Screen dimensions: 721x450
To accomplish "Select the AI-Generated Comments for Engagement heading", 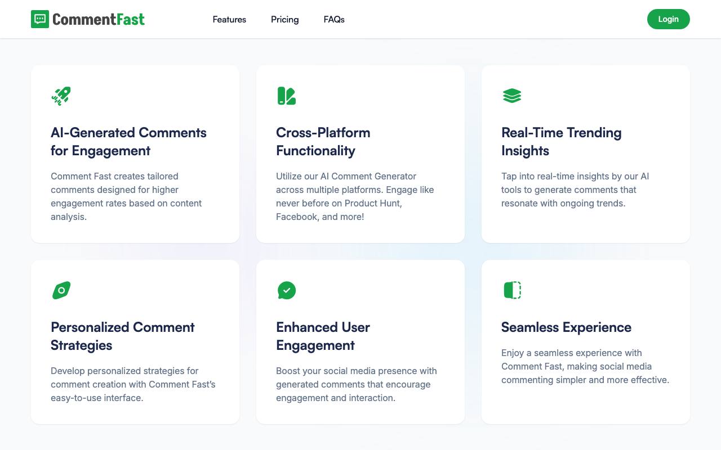I will pyautogui.click(x=128, y=142).
